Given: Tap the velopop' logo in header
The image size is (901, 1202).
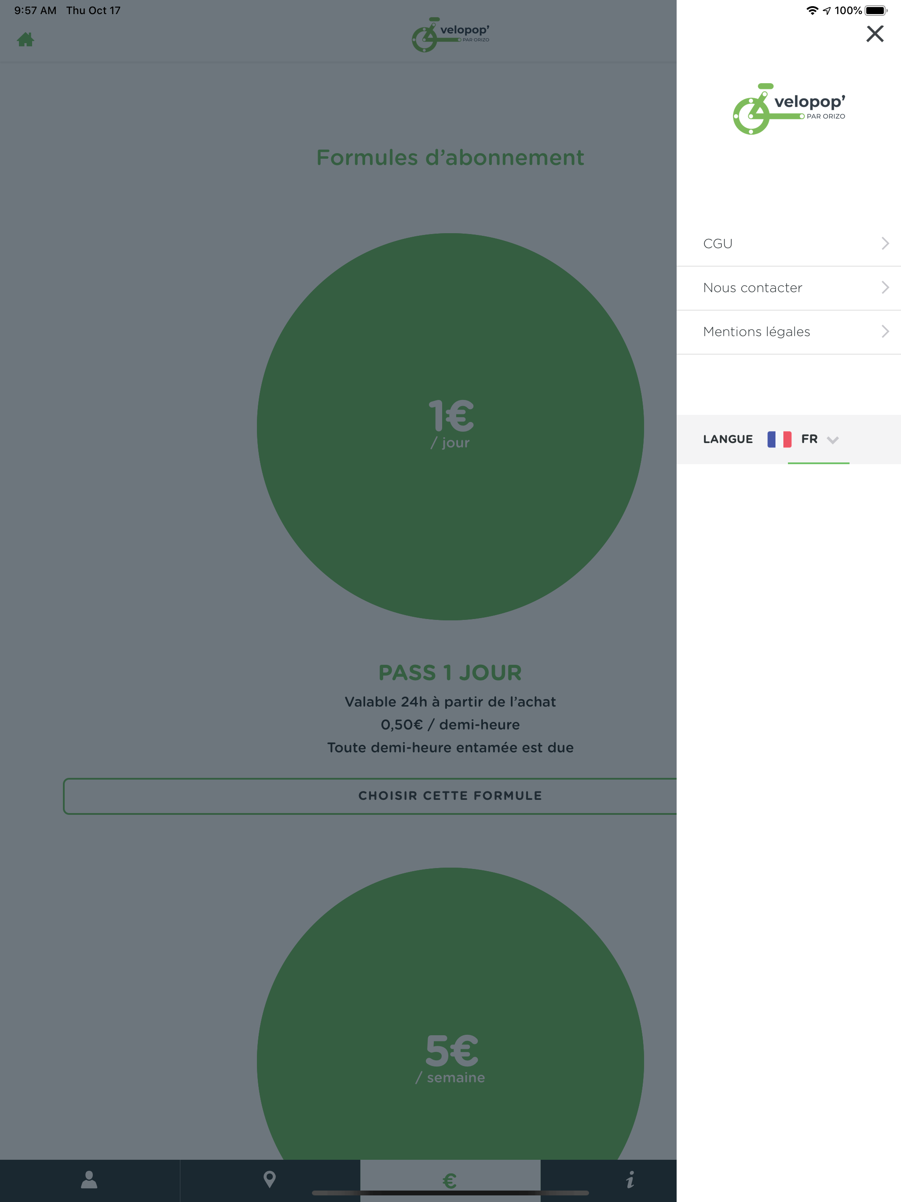Looking at the screenshot, I should (x=450, y=35).
